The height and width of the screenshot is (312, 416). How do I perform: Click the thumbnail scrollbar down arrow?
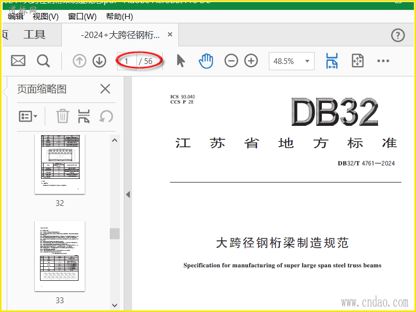pyautogui.click(x=114, y=305)
